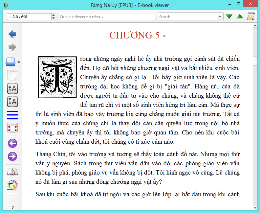Find next match green down arrow

pyautogui.click(x=229, y=16)
